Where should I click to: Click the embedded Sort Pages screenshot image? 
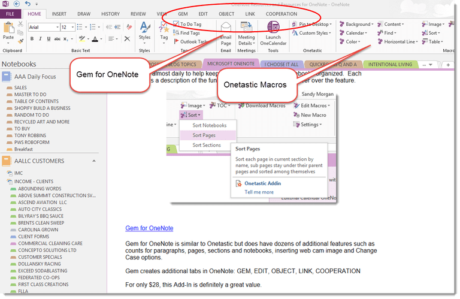[251, 147]
